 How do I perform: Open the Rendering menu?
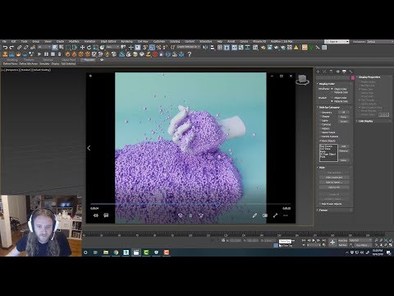[126, 42]
